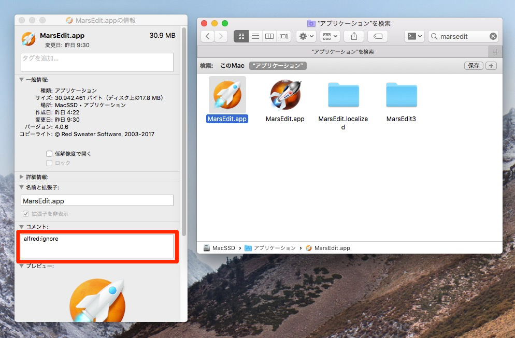Open the item arrangement dropdown
Screen dimensions: 515x338
pyautogui.click(x=330, y=36)
